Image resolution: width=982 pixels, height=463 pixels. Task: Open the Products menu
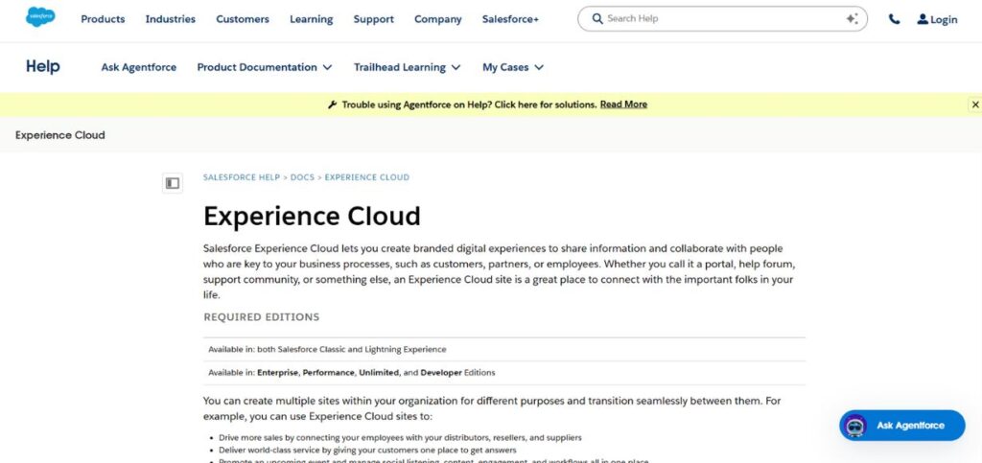(103, 19)
